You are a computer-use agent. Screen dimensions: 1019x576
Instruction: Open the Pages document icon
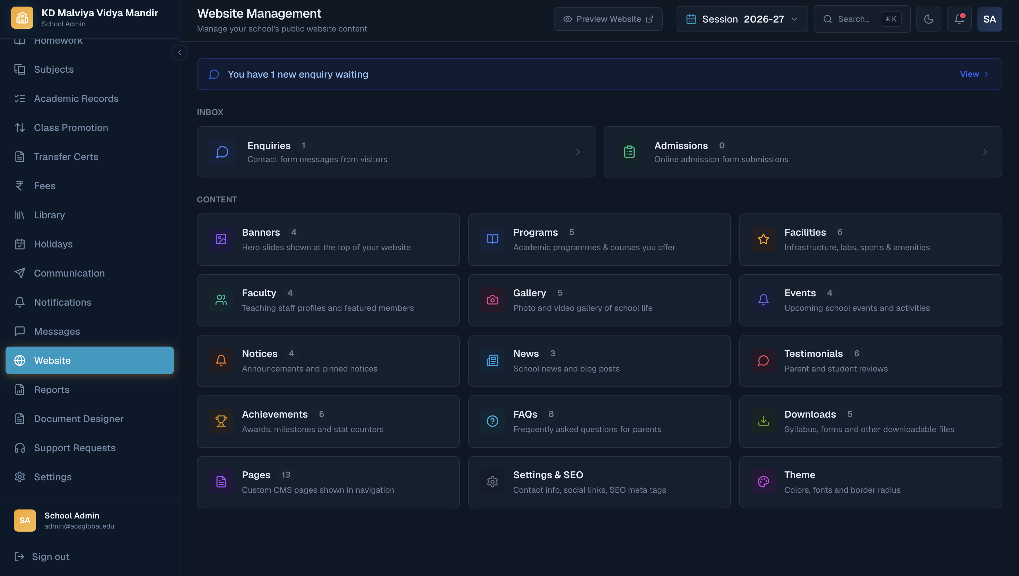point(221,482)
